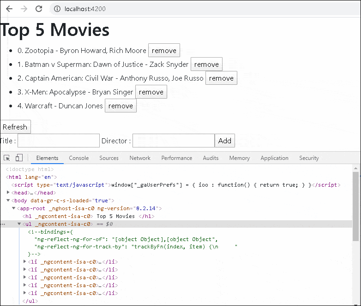Select the script type text/javascript line
361x306 pixels.
(176, 185)
